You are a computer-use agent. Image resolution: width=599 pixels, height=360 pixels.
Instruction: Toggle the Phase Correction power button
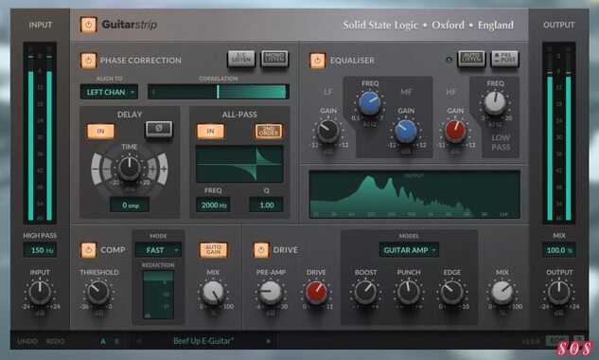(x=88, y=61)
